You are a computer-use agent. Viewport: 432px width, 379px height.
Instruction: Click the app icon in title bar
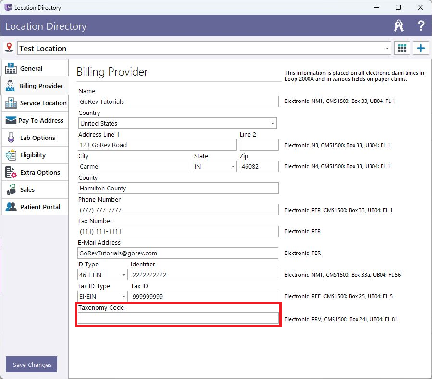pos(8,7)
